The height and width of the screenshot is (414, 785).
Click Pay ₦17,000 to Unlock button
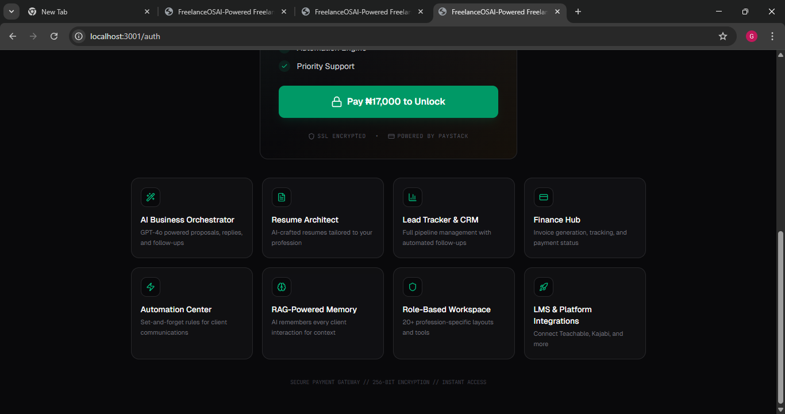pyautogui.click(x=388, y=102)
